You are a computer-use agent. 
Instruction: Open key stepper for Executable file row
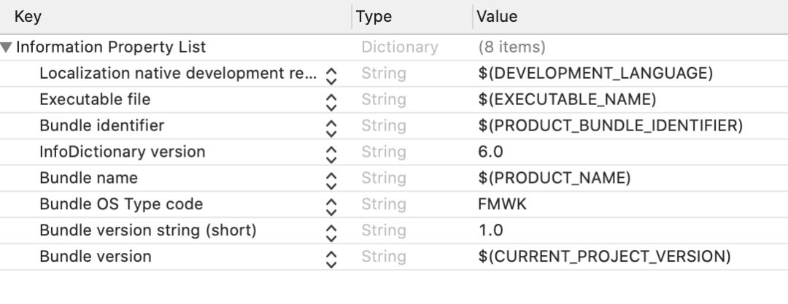pos(331,100)
